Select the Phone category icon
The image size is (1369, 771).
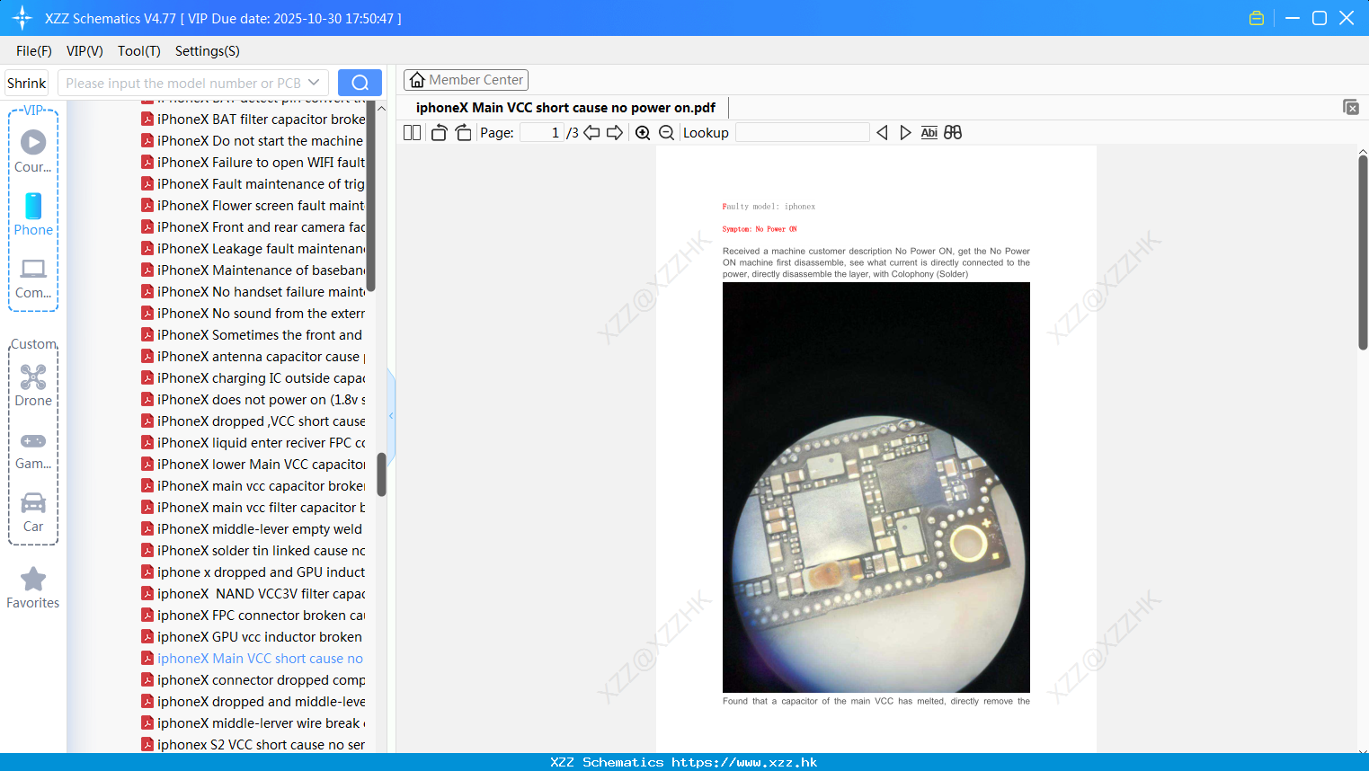click(33, 206)
